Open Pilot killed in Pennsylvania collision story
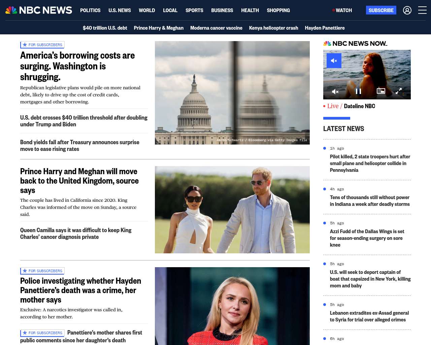Image resolution: width=431 pixels, height=345 pixels. click(x=370, y=163)
